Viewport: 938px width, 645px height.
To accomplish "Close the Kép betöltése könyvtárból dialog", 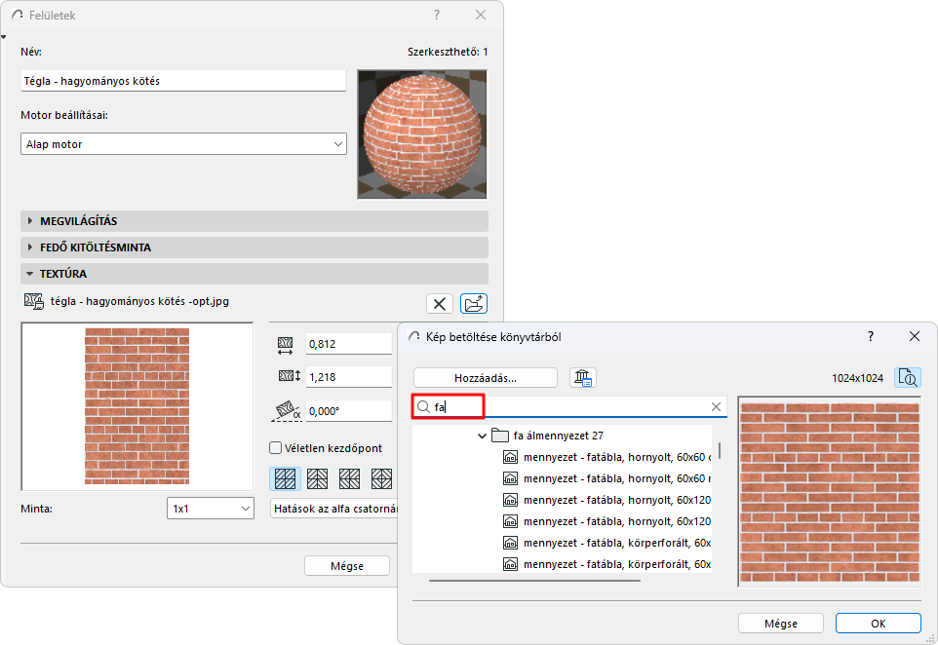I will (x=914, y=336).
